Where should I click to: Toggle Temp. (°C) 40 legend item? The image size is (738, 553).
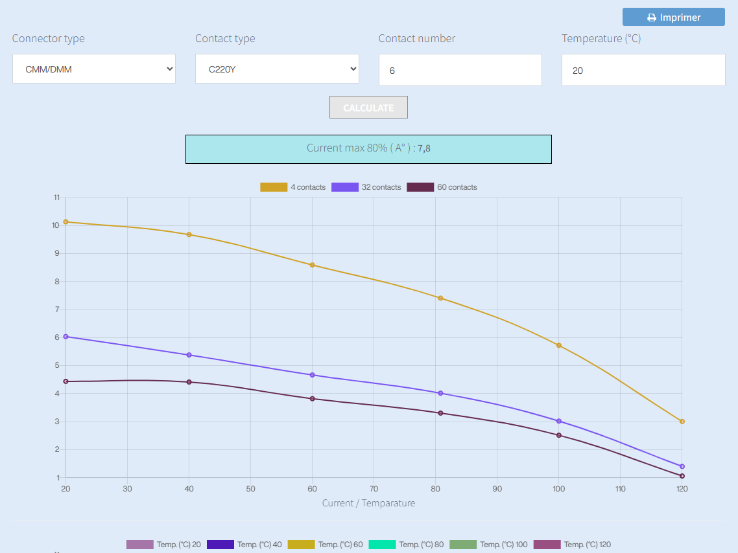pyautogui.click(x=220, y=545)
